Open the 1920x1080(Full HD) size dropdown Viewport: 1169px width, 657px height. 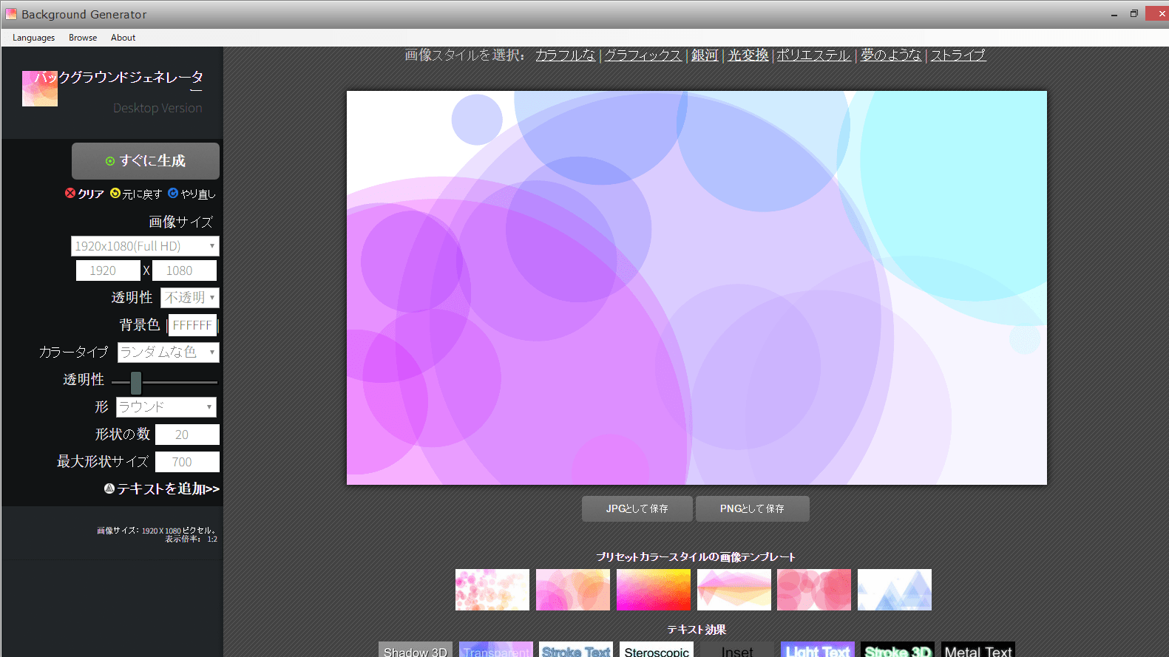(x=145, y=246)
